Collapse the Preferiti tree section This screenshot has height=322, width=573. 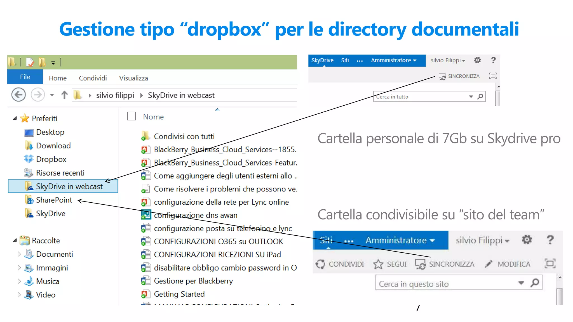[15, 118]
